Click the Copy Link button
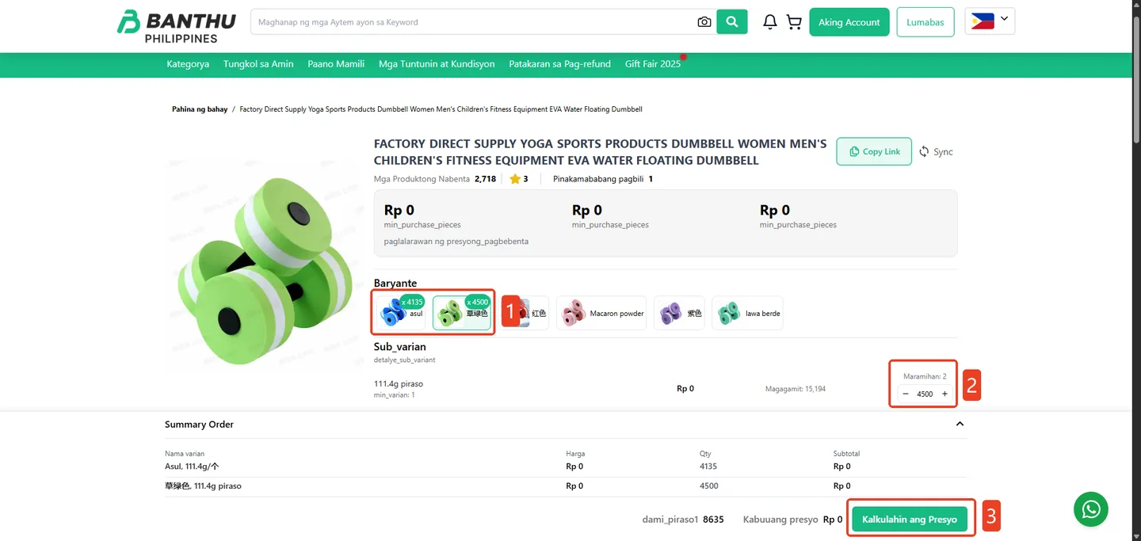1141x541 pixels. click(x=874, y=151)
